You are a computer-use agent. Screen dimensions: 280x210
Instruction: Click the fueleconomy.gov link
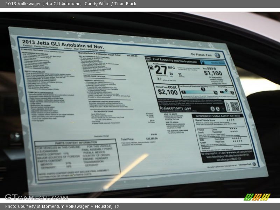pyautogui.click(x=175, y=108)
